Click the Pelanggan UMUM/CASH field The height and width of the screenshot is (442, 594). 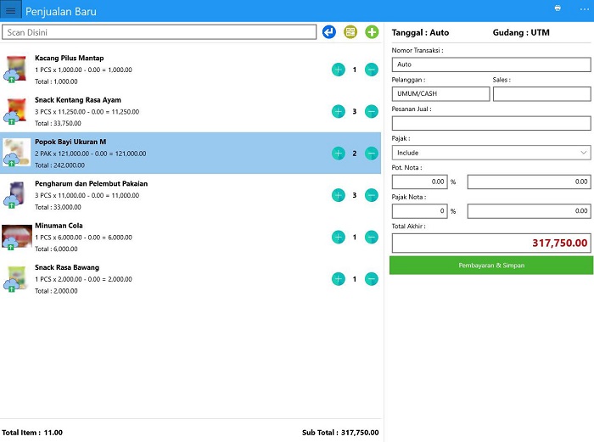[x=440, y=93]
